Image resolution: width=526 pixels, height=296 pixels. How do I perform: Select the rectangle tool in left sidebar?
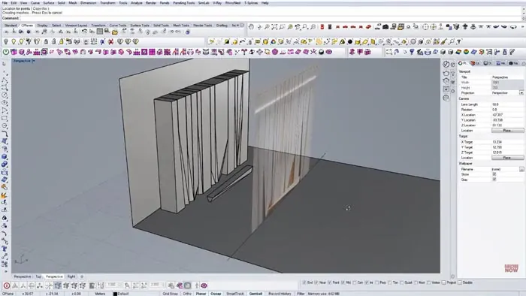click(x=4, y=119)
